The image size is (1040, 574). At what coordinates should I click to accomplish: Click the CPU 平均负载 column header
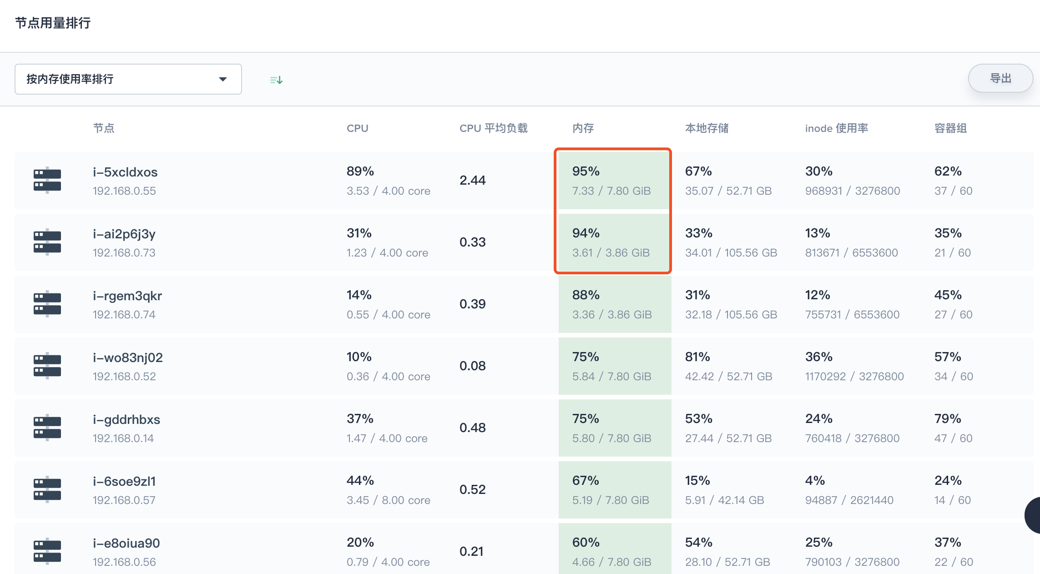(494, 128)
